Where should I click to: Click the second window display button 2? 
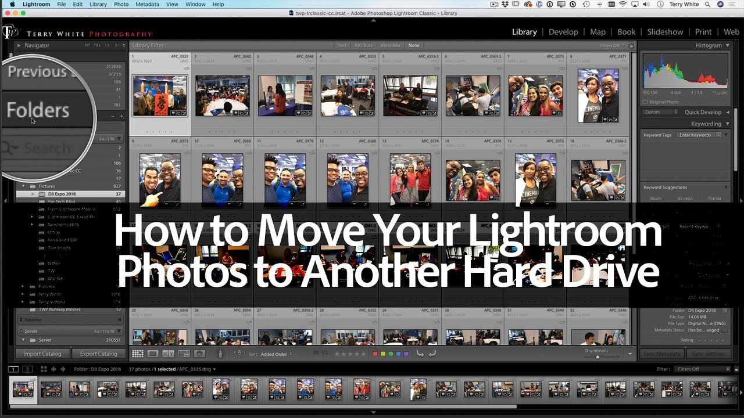point(27,369)
